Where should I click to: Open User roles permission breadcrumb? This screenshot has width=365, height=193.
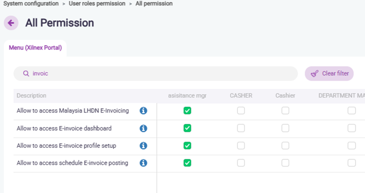pos(97,3)
